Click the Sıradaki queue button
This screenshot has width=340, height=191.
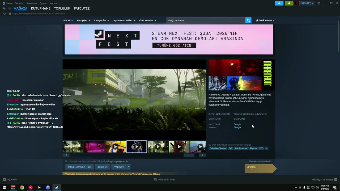click(x=260, y=168)
